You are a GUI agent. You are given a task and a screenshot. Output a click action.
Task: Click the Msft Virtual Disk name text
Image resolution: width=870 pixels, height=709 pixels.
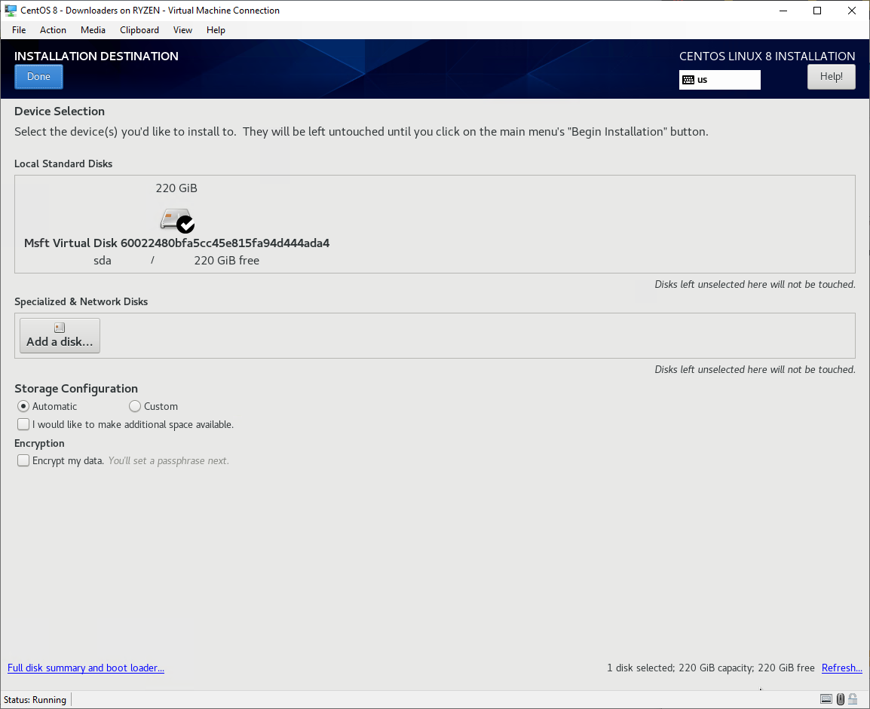pos(177,243)
